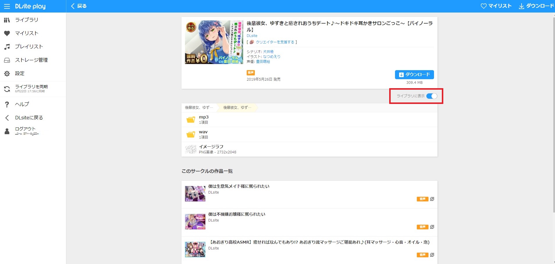Click thumbnail of あおぎり高校ASMR work
This screenshot has height=264, width=555.
[195, 250]
